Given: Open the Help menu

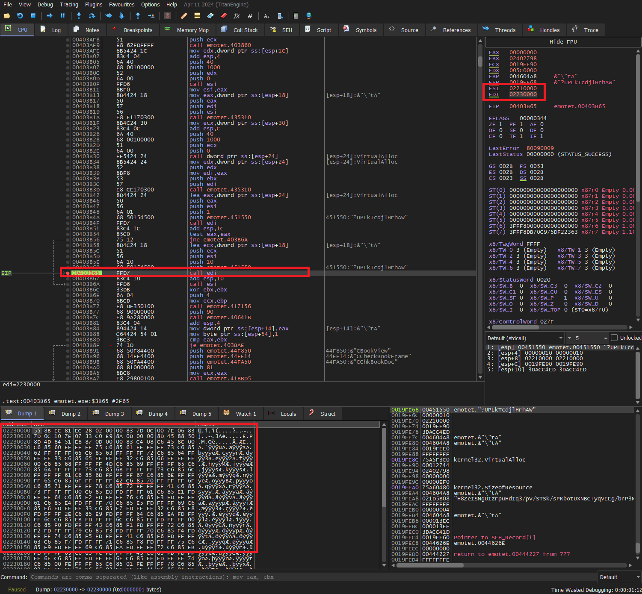Looking at the screenshot, I should click(x=172, y=4).
